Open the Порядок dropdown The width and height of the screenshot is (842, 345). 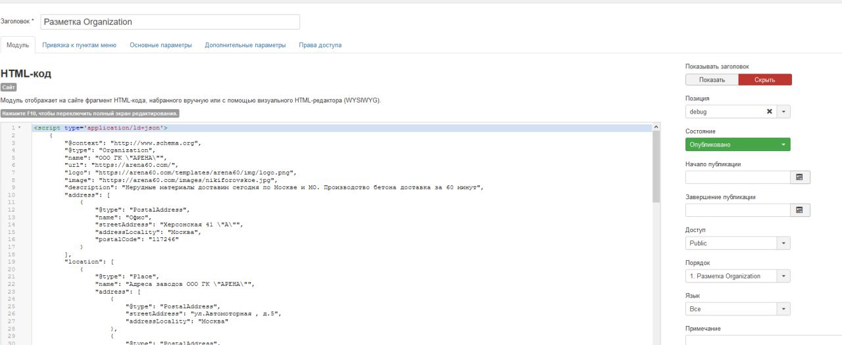click(x=738, y=276)
